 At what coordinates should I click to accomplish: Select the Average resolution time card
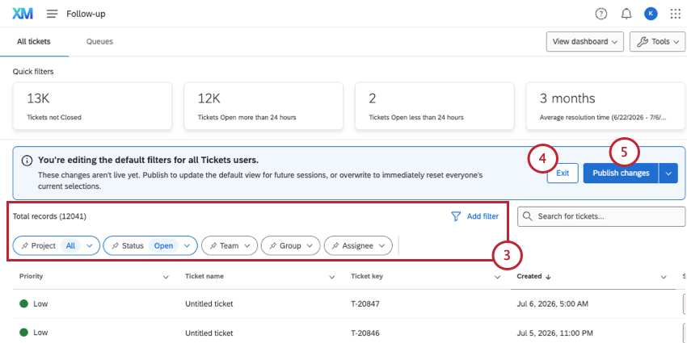(605, 106)
